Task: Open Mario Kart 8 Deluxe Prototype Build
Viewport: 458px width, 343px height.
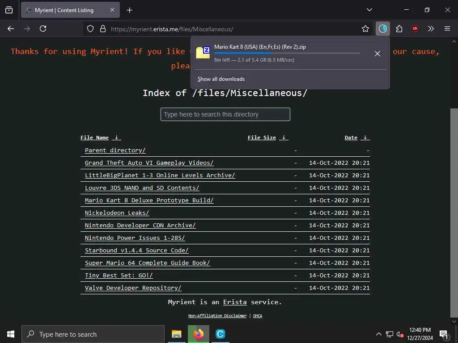Action: tap(149, 201)
